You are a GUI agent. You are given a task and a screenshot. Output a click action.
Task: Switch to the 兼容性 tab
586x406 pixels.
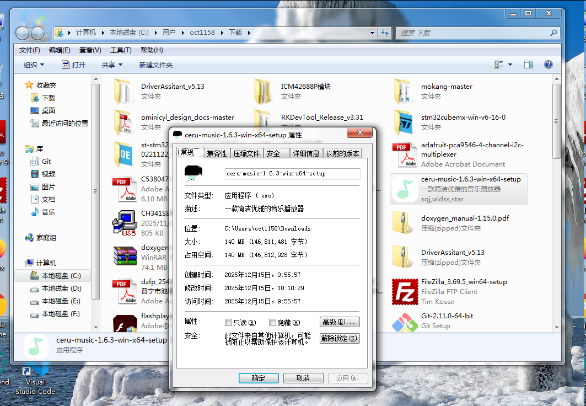(x=217, y=153)
